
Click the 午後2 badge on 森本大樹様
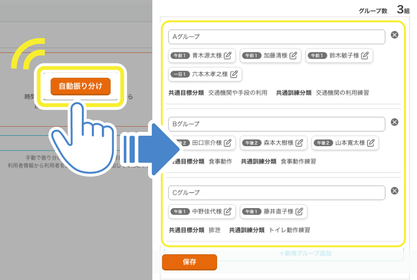pyautogui.click(x=252, y=143)
